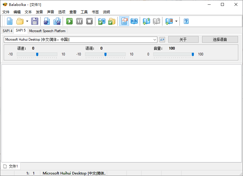Image resolution: width=243 pixels, height=176 pixels.
Task: Switch to Microsoft Speech Platform tab
Action: [x=47, y=31]
